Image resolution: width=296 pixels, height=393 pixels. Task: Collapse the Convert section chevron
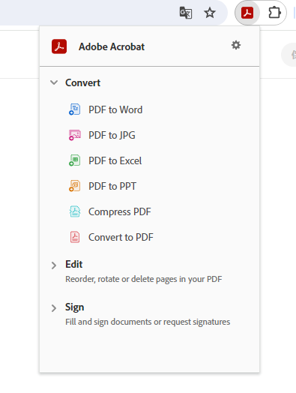pyautogui.click(x=54, y=82)
